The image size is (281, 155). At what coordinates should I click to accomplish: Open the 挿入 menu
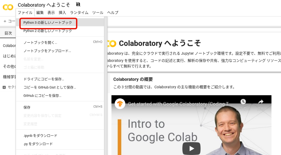tap(62, 13)
